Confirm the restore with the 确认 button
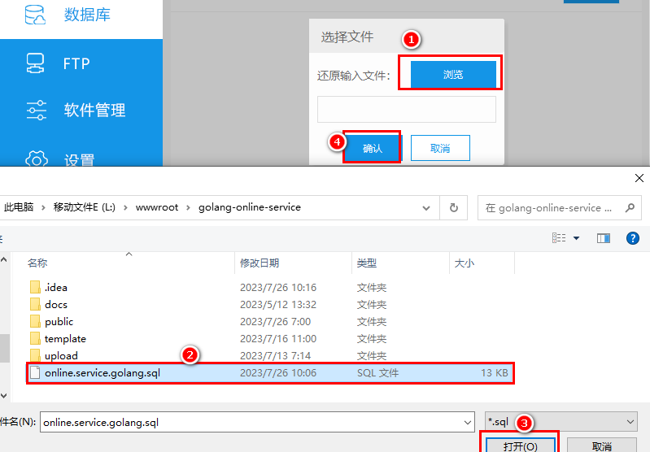 click(372, 148)
